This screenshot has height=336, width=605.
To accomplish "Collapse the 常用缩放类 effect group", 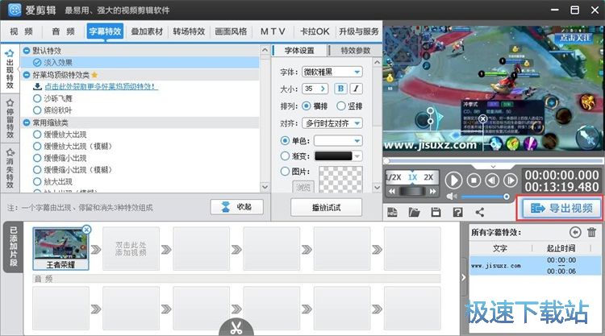I will click(x=27, y=122).
